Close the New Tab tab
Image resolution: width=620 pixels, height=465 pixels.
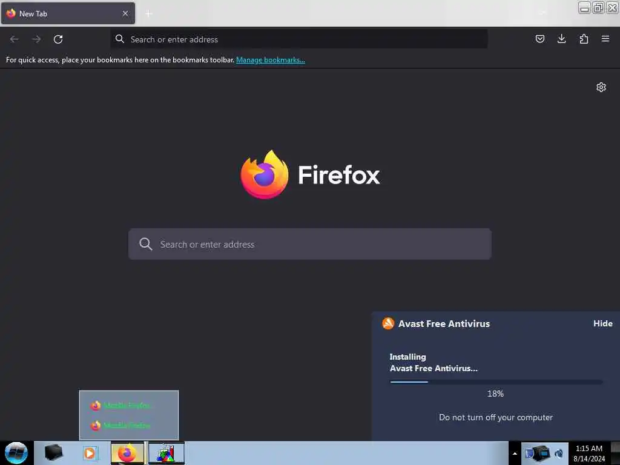(x=125, y=13)
